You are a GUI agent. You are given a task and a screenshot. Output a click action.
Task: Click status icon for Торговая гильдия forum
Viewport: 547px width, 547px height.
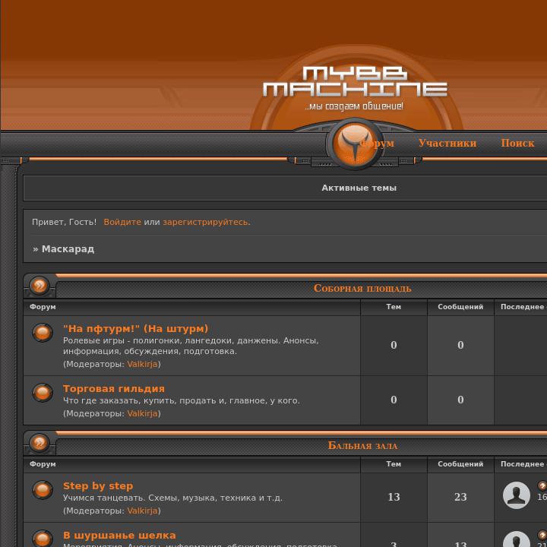pos(43,393)
